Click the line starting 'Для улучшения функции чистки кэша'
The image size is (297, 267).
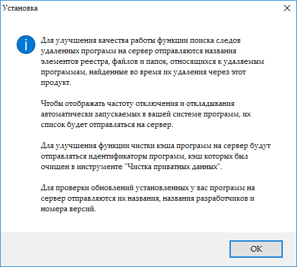coord(156,146)
